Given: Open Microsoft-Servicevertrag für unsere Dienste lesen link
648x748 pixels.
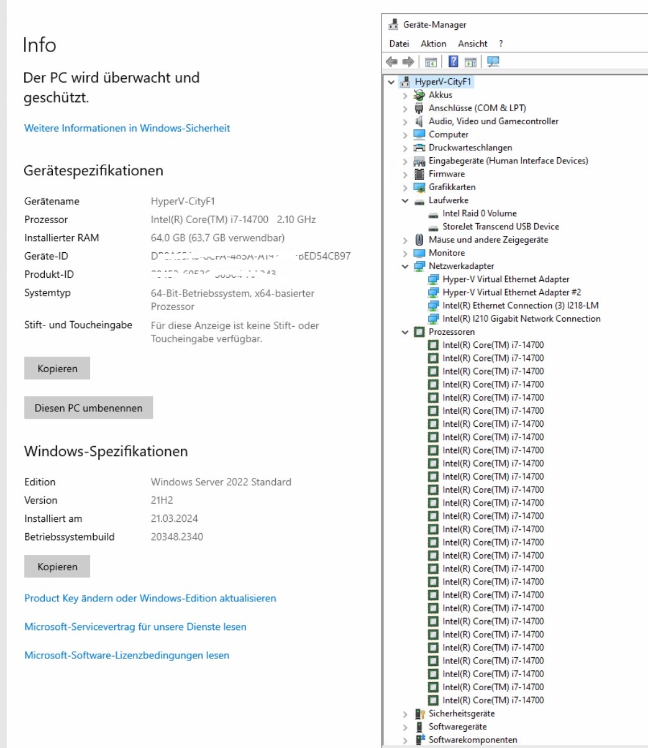Looking at the screenshot, I should tap(135, 627).
